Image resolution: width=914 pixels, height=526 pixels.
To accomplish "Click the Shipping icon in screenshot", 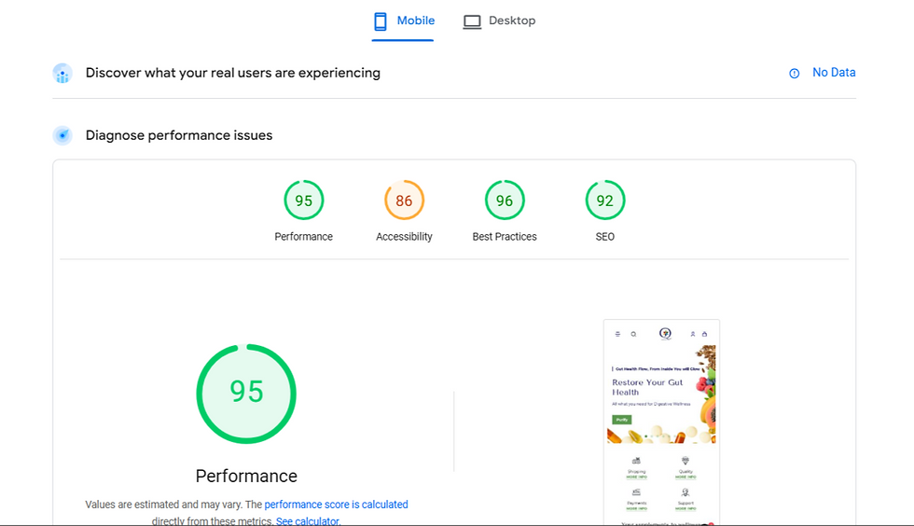I will click(x=636, y=461).
